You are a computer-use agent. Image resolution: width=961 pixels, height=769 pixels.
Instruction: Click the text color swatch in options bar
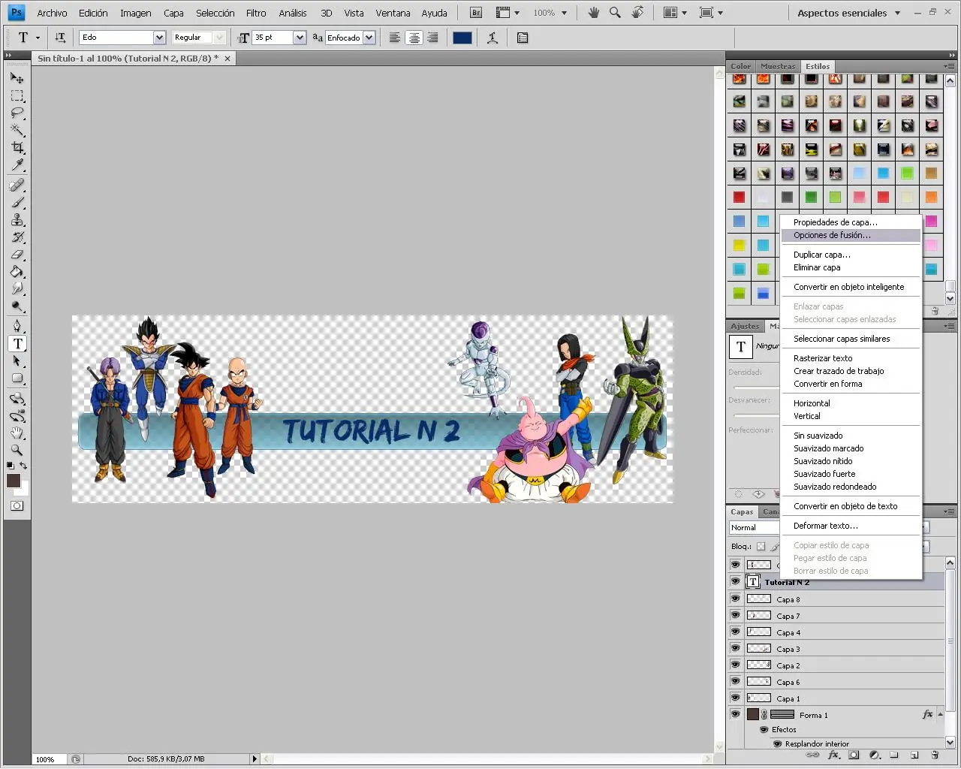[x=462, y=38]
